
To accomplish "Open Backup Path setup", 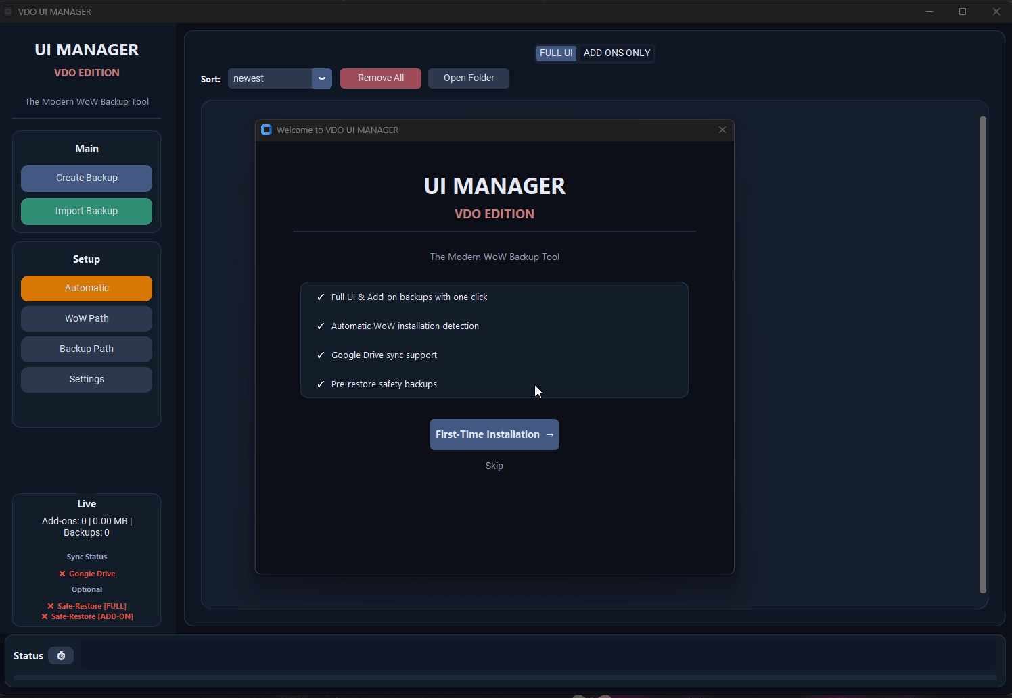I will tap(87, 349).
